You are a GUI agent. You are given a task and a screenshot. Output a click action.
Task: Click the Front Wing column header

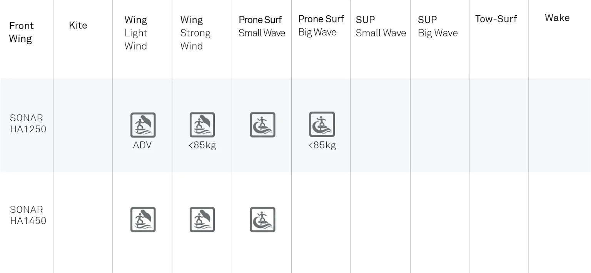(x=21, y=32)
